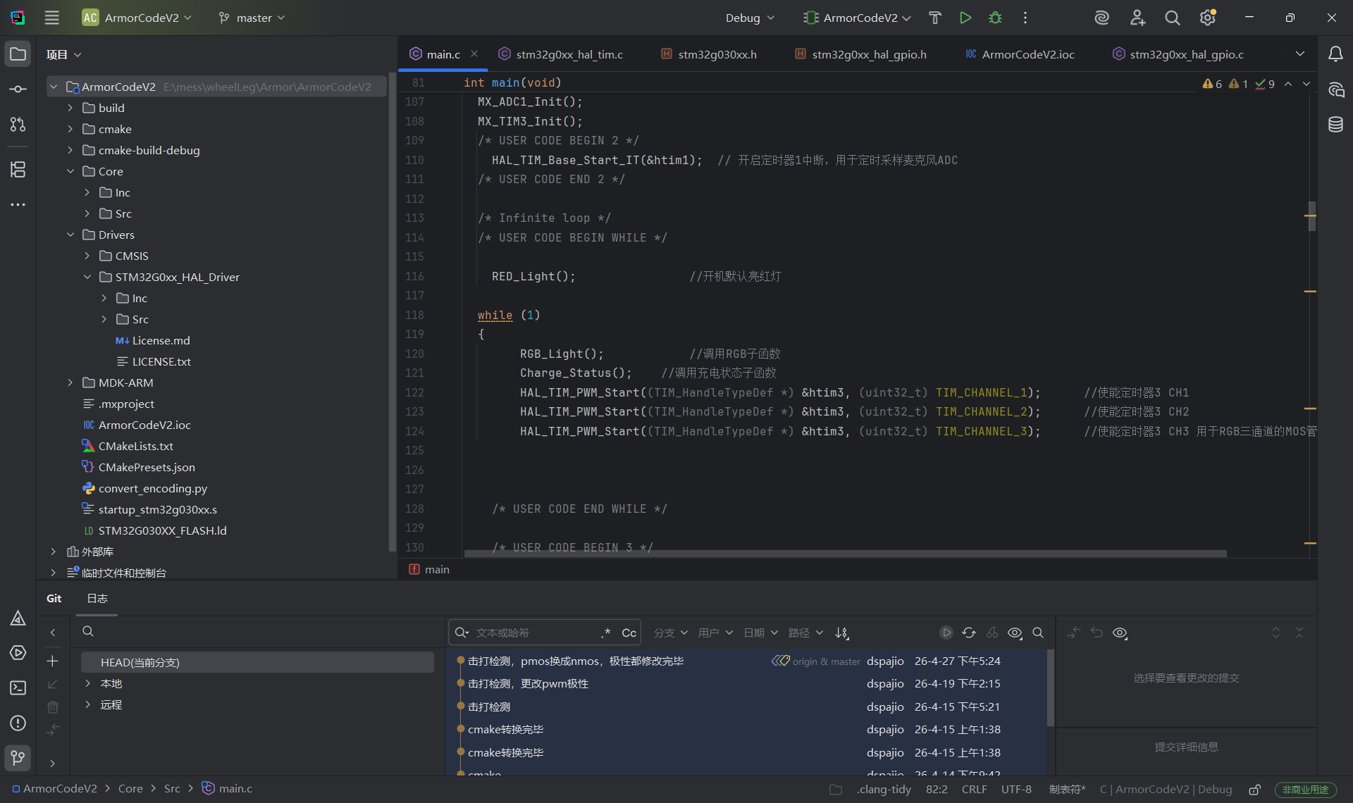Toggle preview diff eye in details pane
This screenshot has height=803, width=1353.
1120,633
